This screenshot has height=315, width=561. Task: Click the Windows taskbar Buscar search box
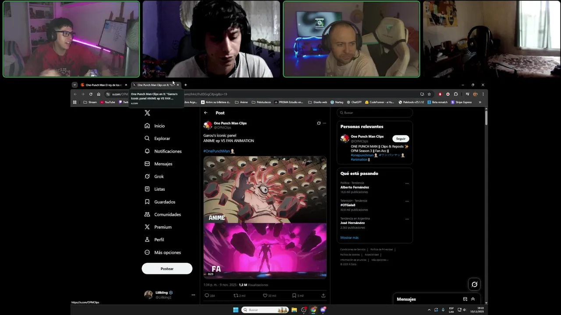[x=265, y=310]
